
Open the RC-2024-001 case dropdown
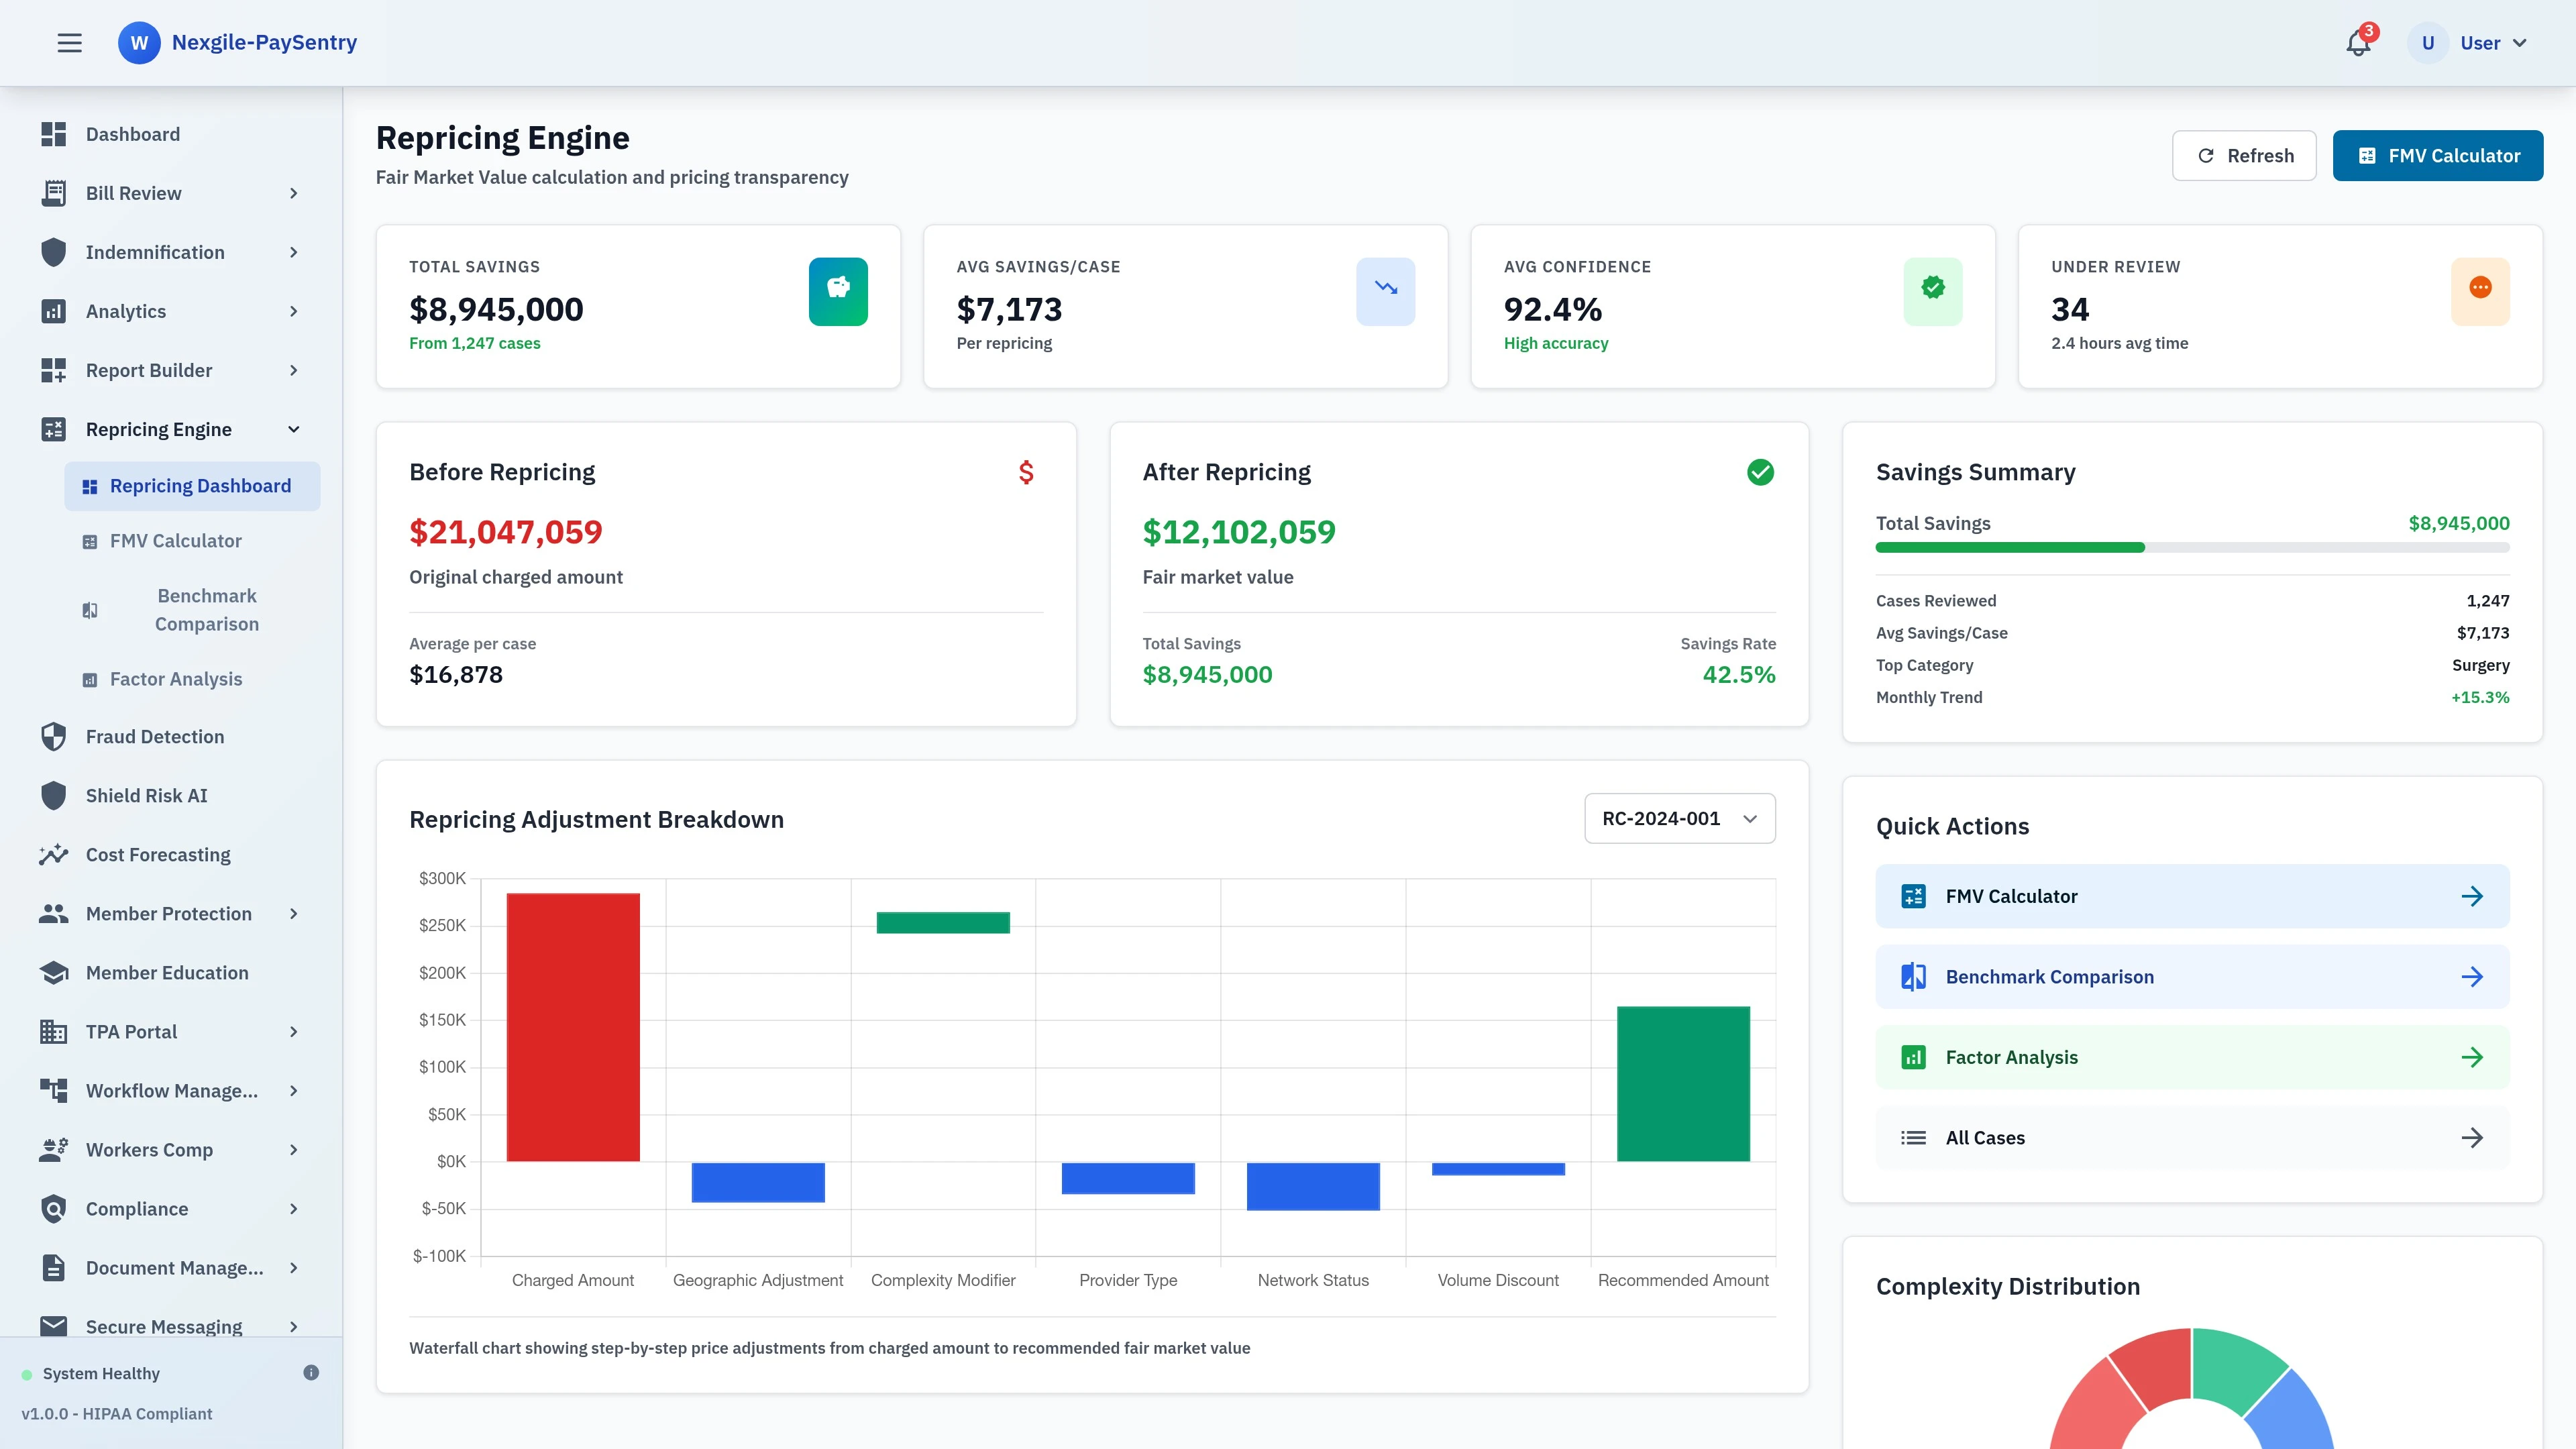(1678, 818)
